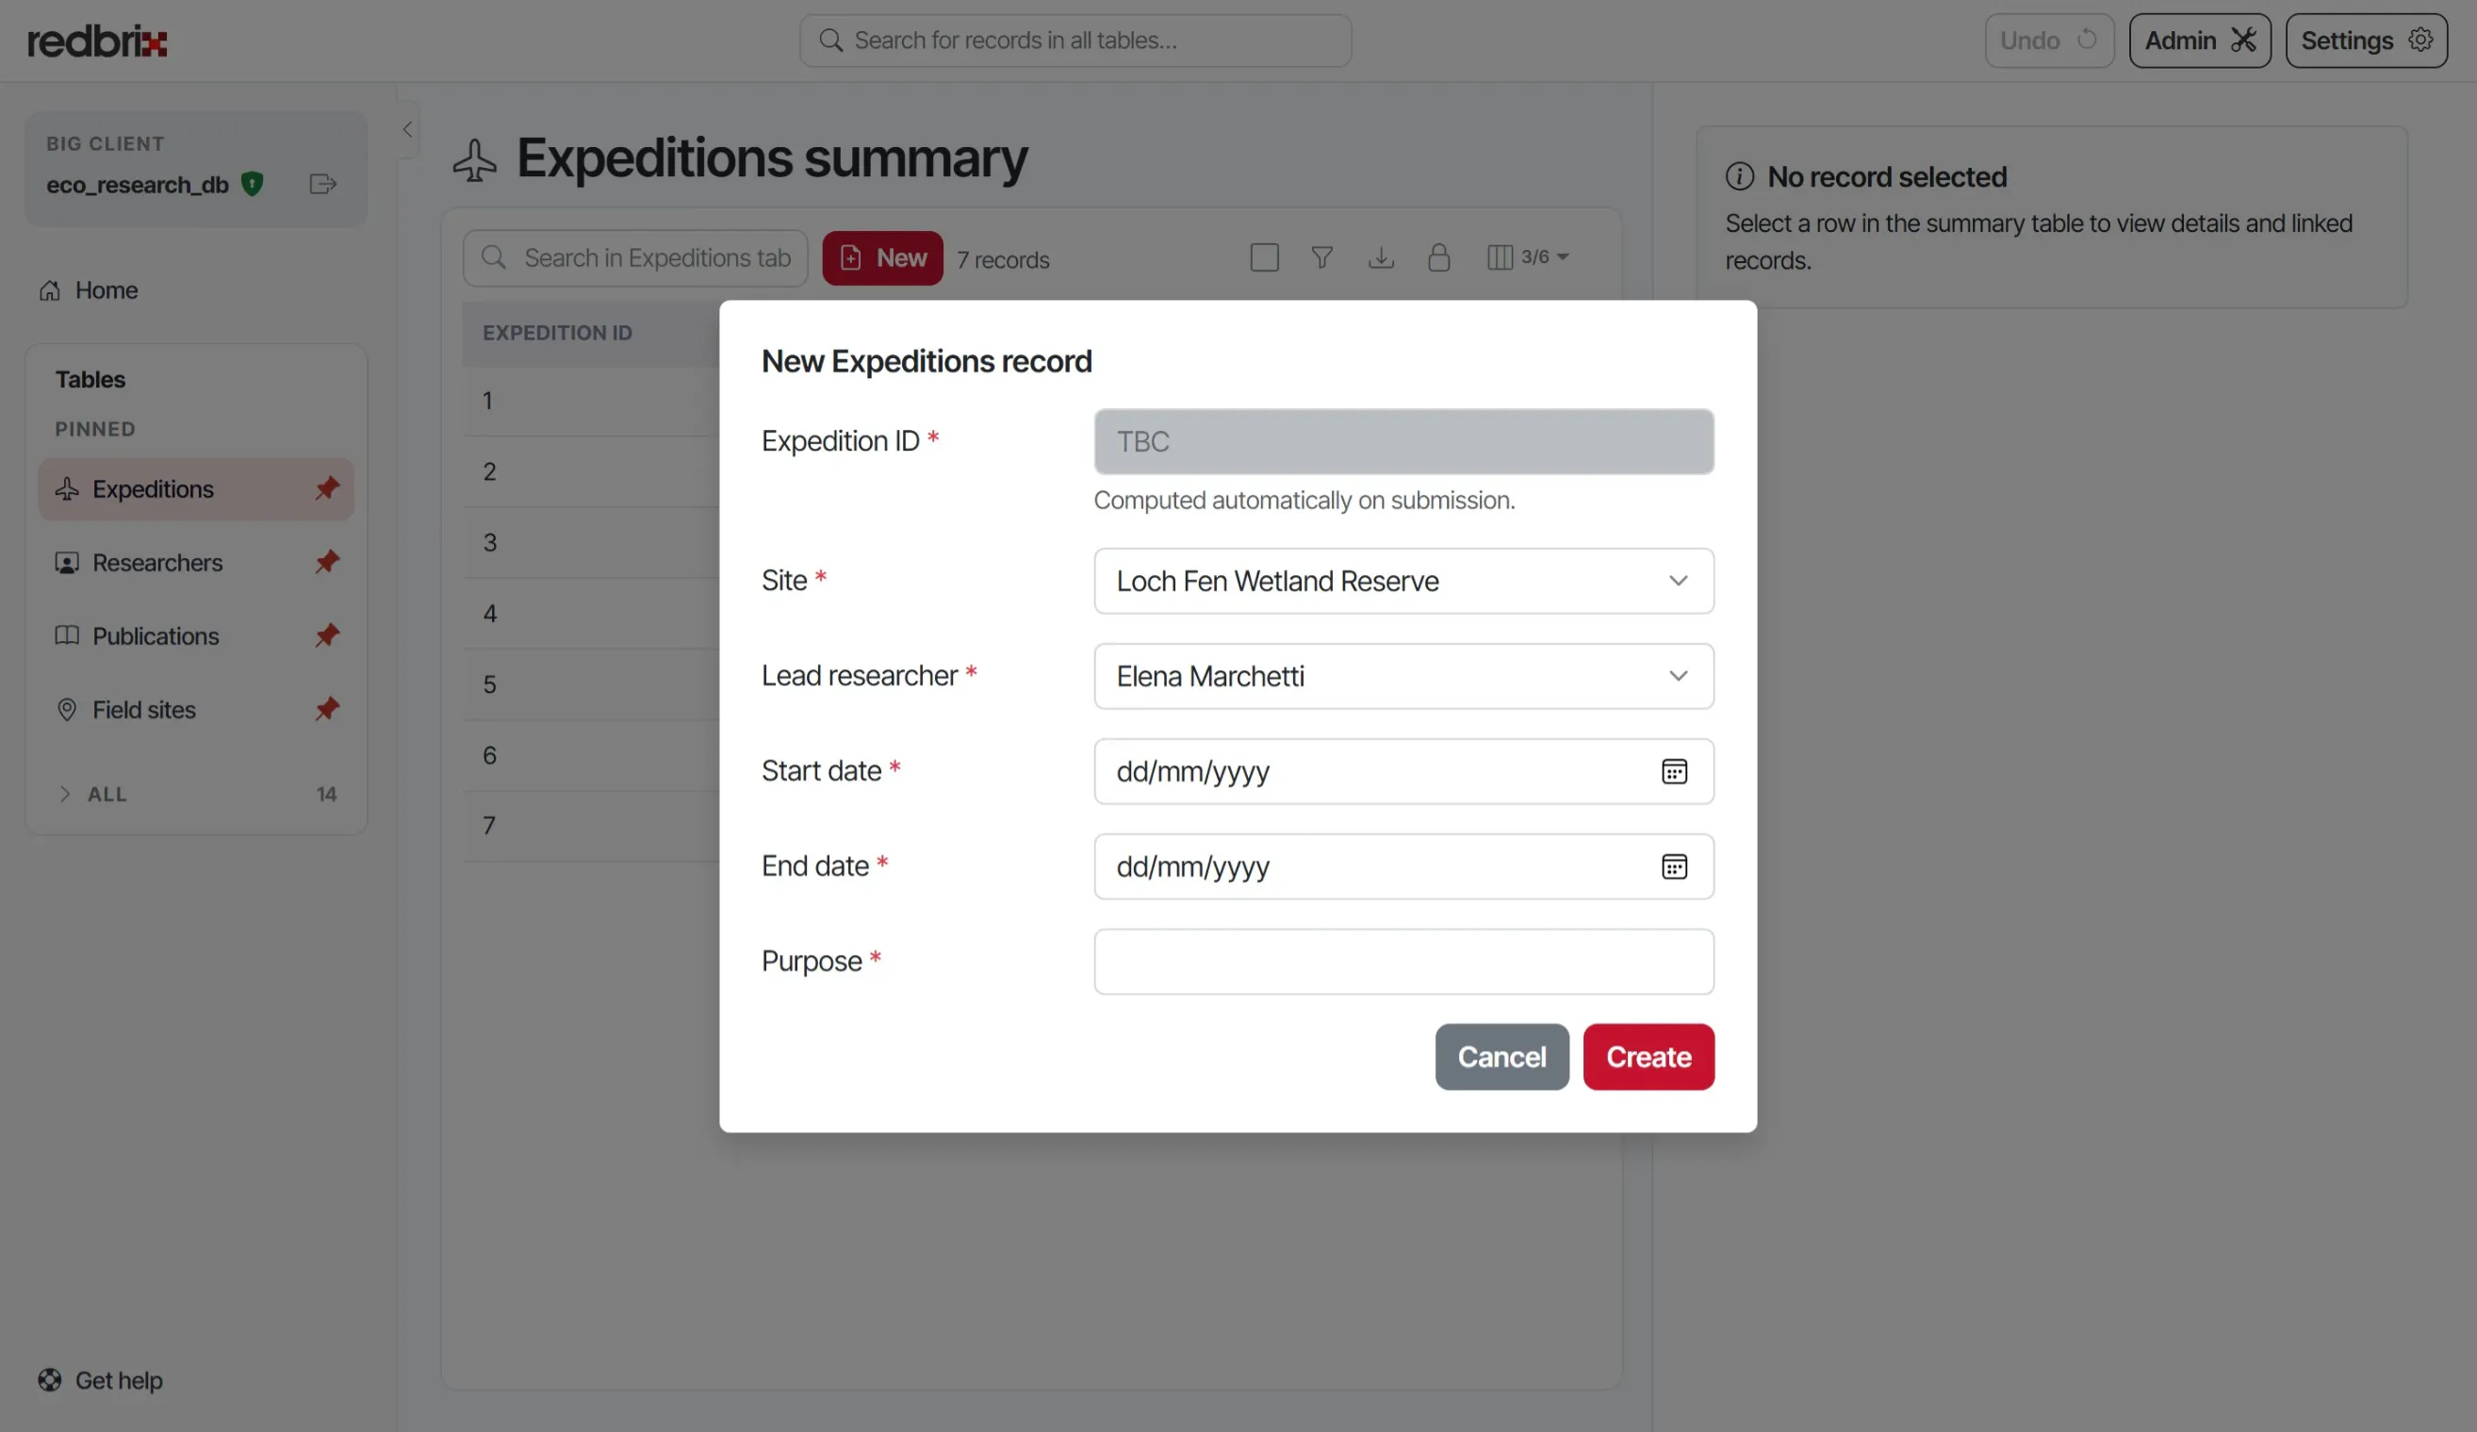Viewport: 2477px width, 1432px height.
Task: Click the global search records field
Action: point(1075,41)
